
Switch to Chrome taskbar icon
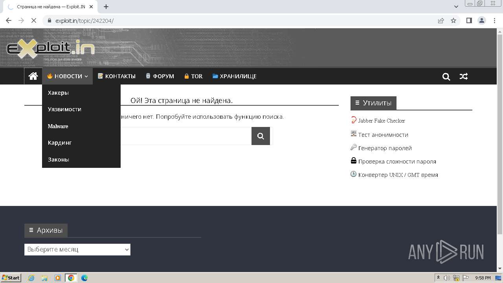tap(71, 278)
